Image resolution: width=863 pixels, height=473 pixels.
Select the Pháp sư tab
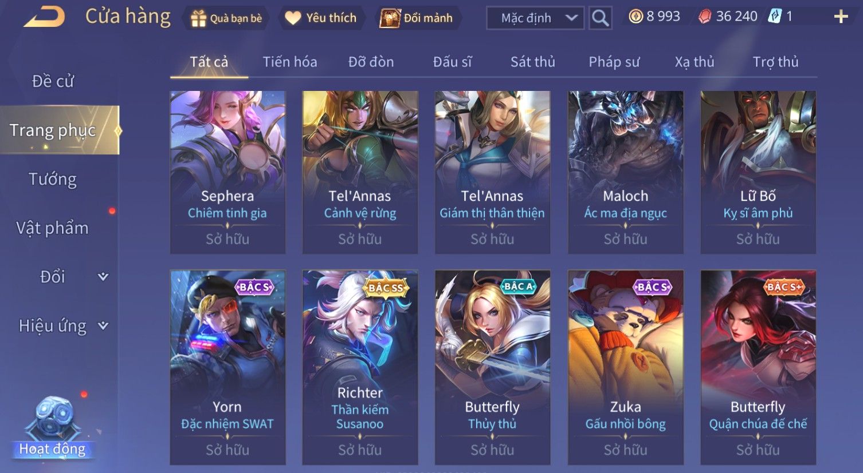(x=614, y=62)
